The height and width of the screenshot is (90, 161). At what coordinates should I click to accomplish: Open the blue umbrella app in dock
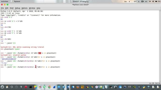click(148, 87)
